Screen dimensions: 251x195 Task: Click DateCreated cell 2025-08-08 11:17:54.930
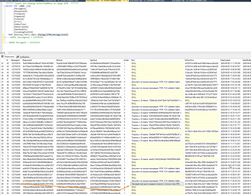(230, 63)
